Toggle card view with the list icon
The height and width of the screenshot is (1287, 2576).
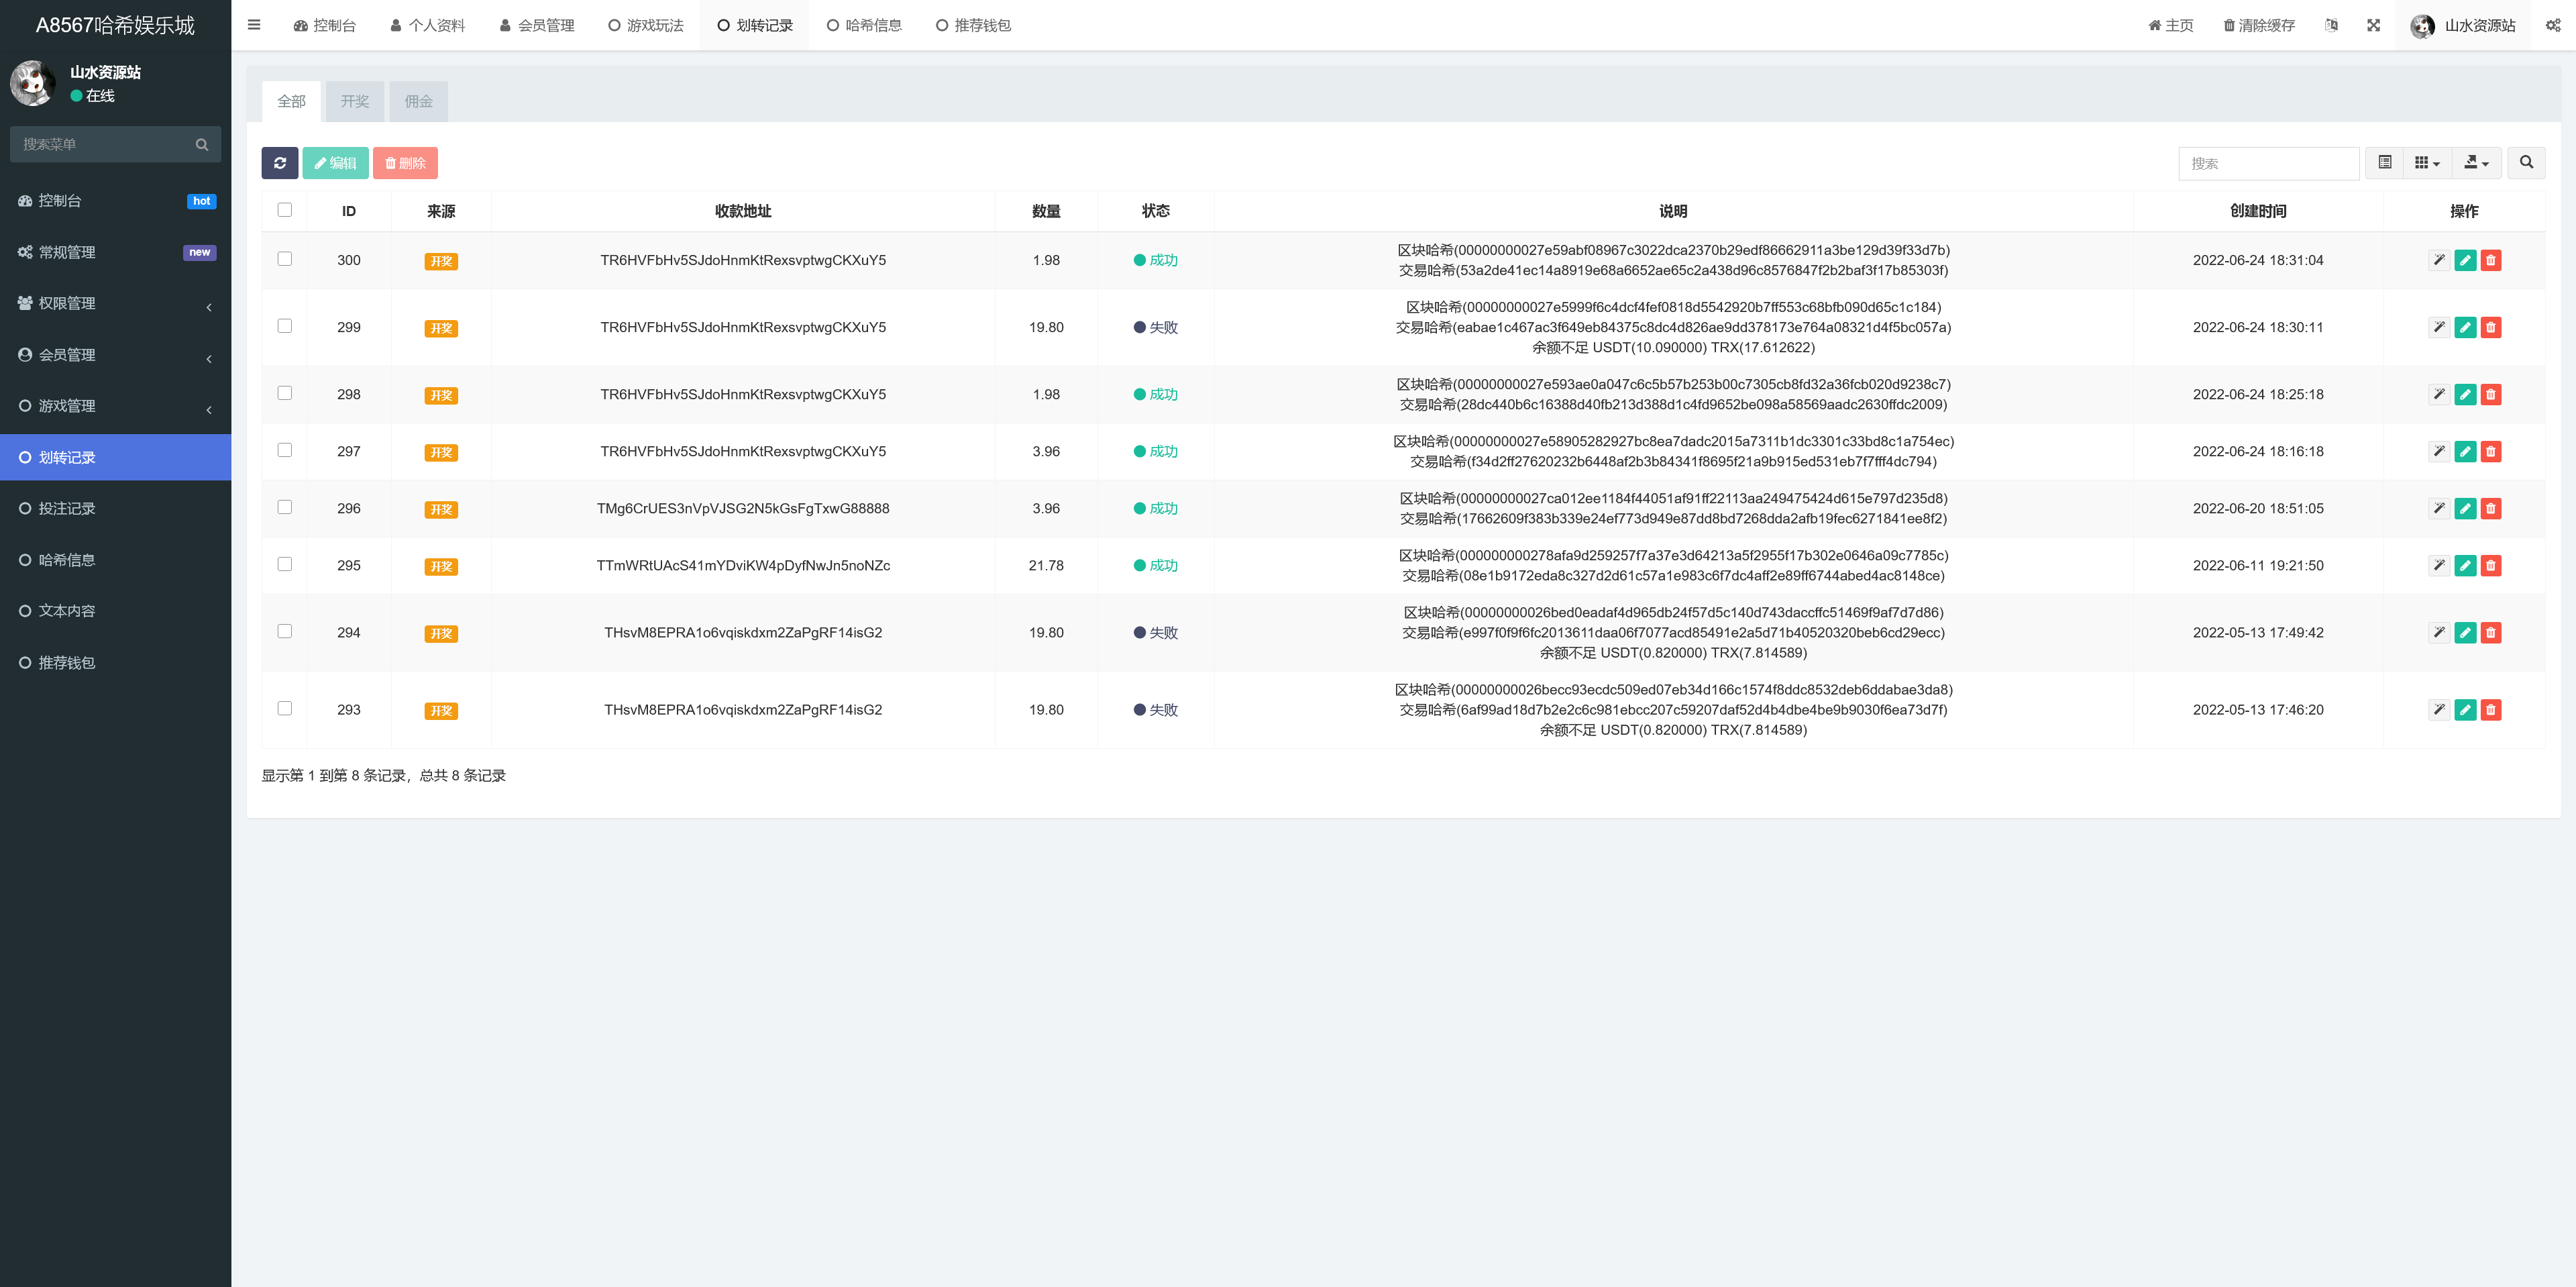pyautogui.click(x=2385, y=162)
